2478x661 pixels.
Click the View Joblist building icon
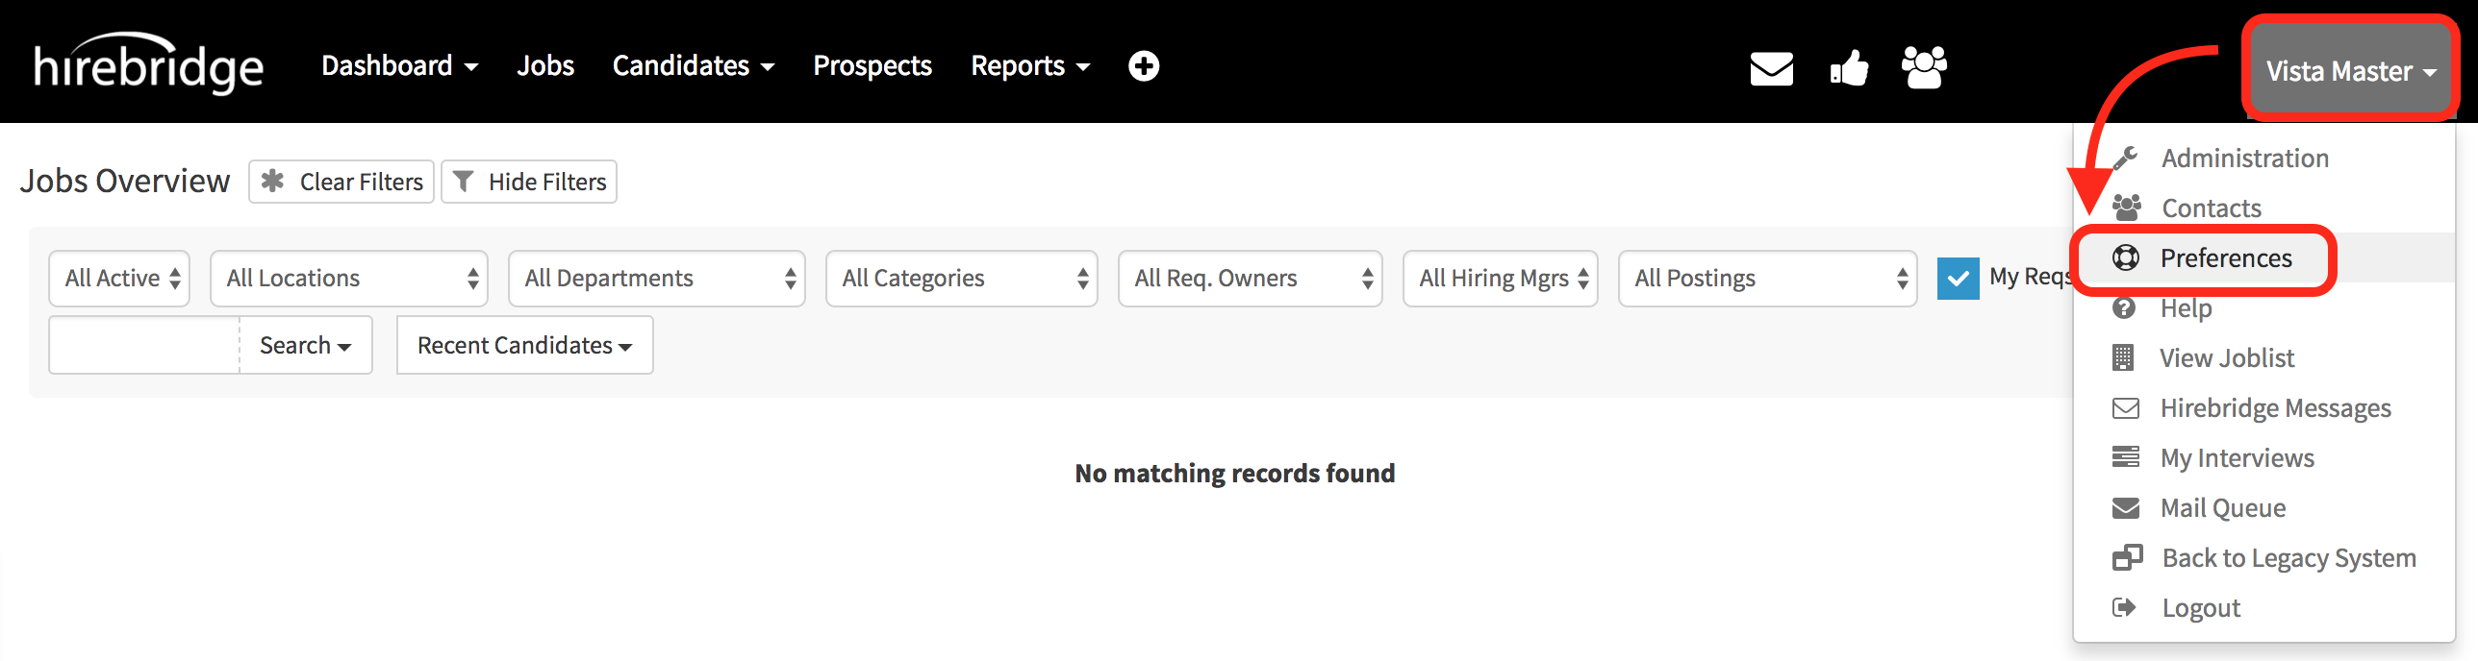tap(2123, 357)
